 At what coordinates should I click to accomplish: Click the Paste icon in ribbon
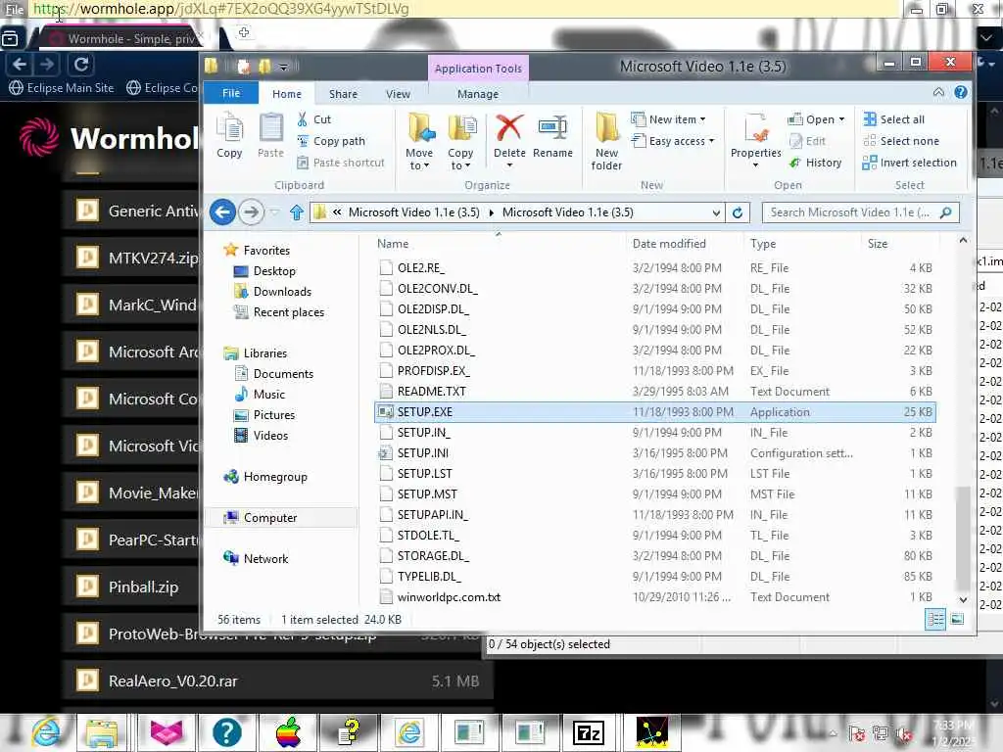click(270, 135)
